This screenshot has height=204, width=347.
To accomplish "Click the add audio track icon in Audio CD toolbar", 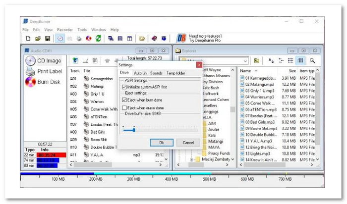I will tap(75, 60).
